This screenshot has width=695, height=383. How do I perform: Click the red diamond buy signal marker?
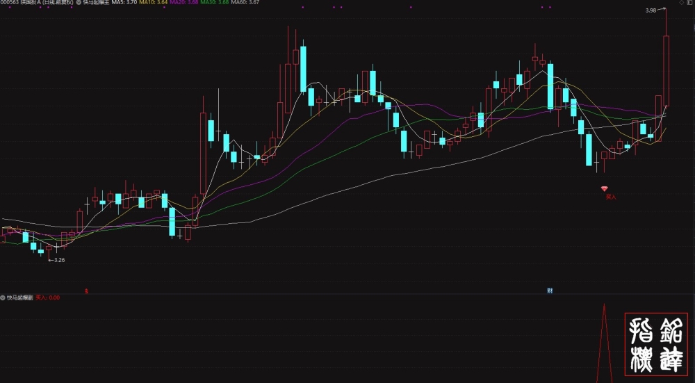click(605, 189)
